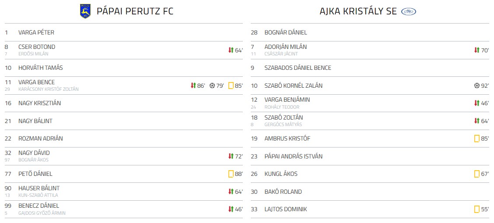
Task: Click Pető Dániel's yellow card icon
Action: click(231, 174)
